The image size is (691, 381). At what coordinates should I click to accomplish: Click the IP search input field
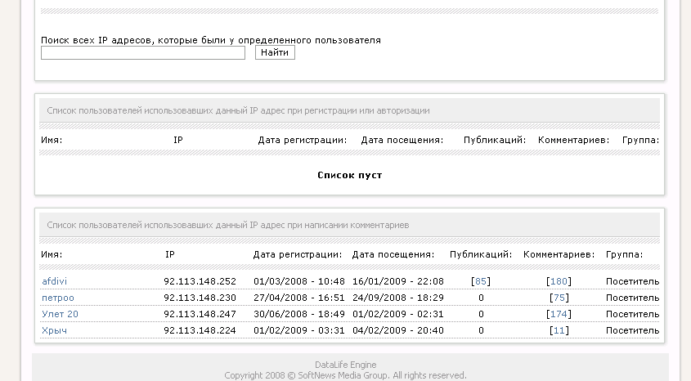click(x=143, y=53)
